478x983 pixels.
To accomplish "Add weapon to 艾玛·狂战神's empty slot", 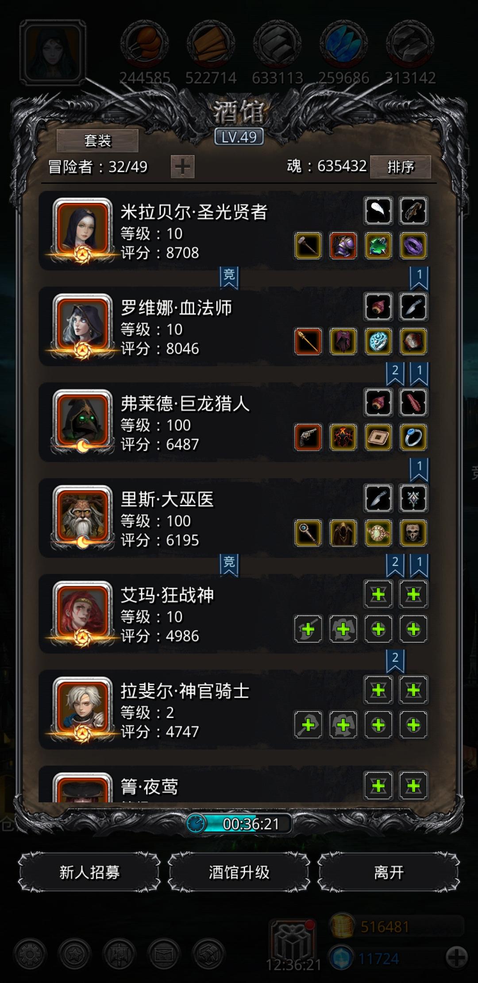I will click(x=308, y=629).
